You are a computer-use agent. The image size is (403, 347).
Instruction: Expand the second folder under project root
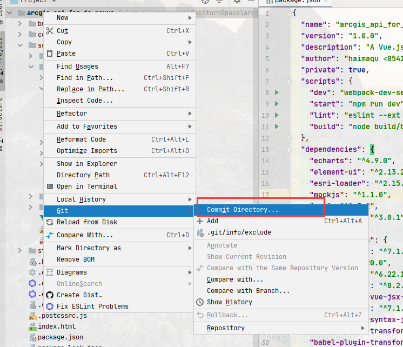(x=20, y=34)
